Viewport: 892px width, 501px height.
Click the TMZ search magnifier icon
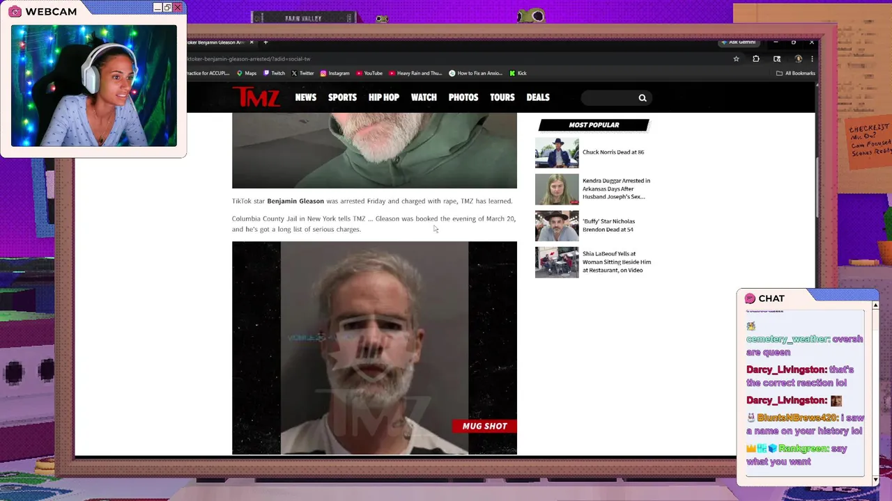(x=643, y=98)
